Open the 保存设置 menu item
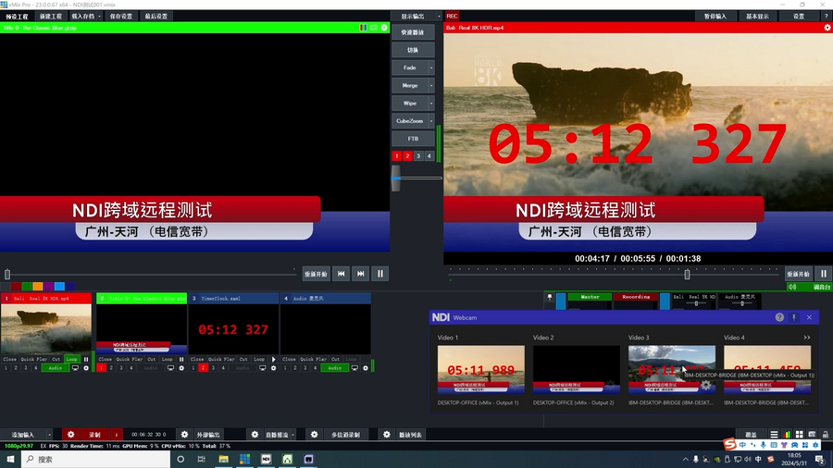 pyautogui.click(x=120, y=17)
